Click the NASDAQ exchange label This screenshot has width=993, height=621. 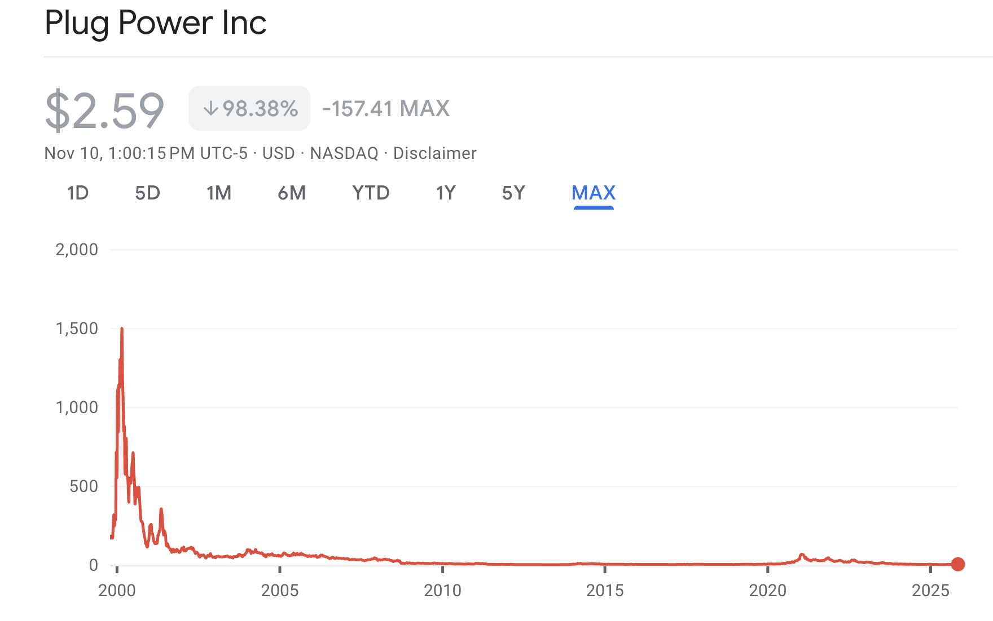point(345,153)
